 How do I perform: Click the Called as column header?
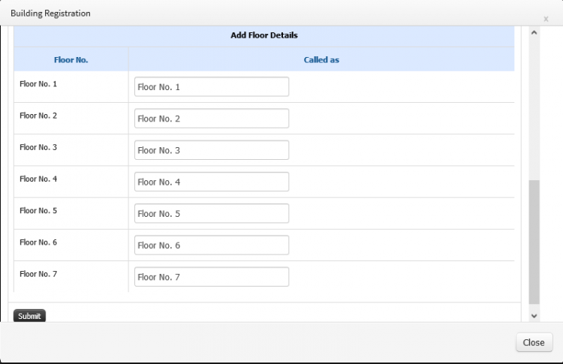pyautogui.click(x=321, y=59)
